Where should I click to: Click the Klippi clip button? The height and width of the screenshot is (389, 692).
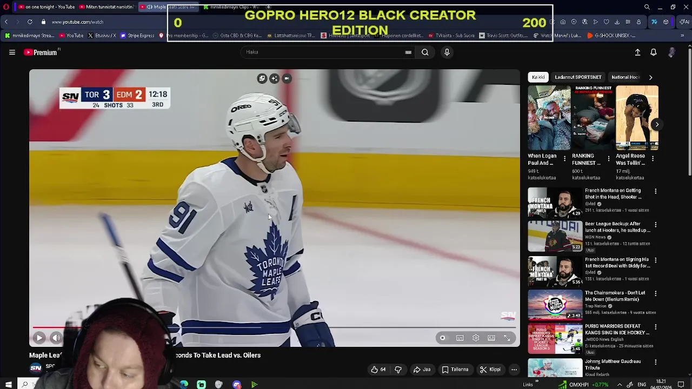coord(490,370)
